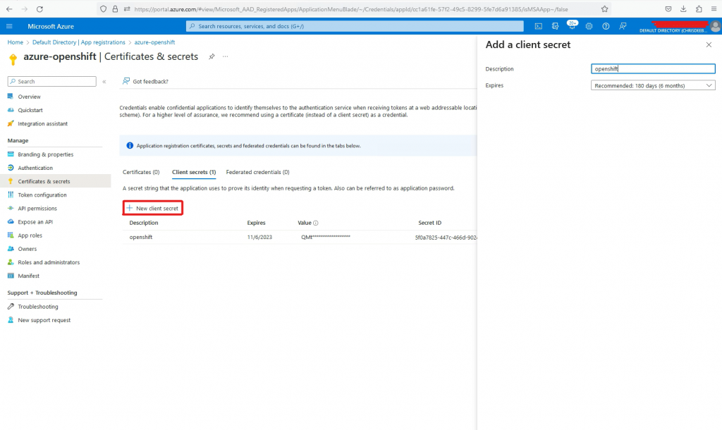Switch to the Federated credentials (0) tab

coord(257,172)
